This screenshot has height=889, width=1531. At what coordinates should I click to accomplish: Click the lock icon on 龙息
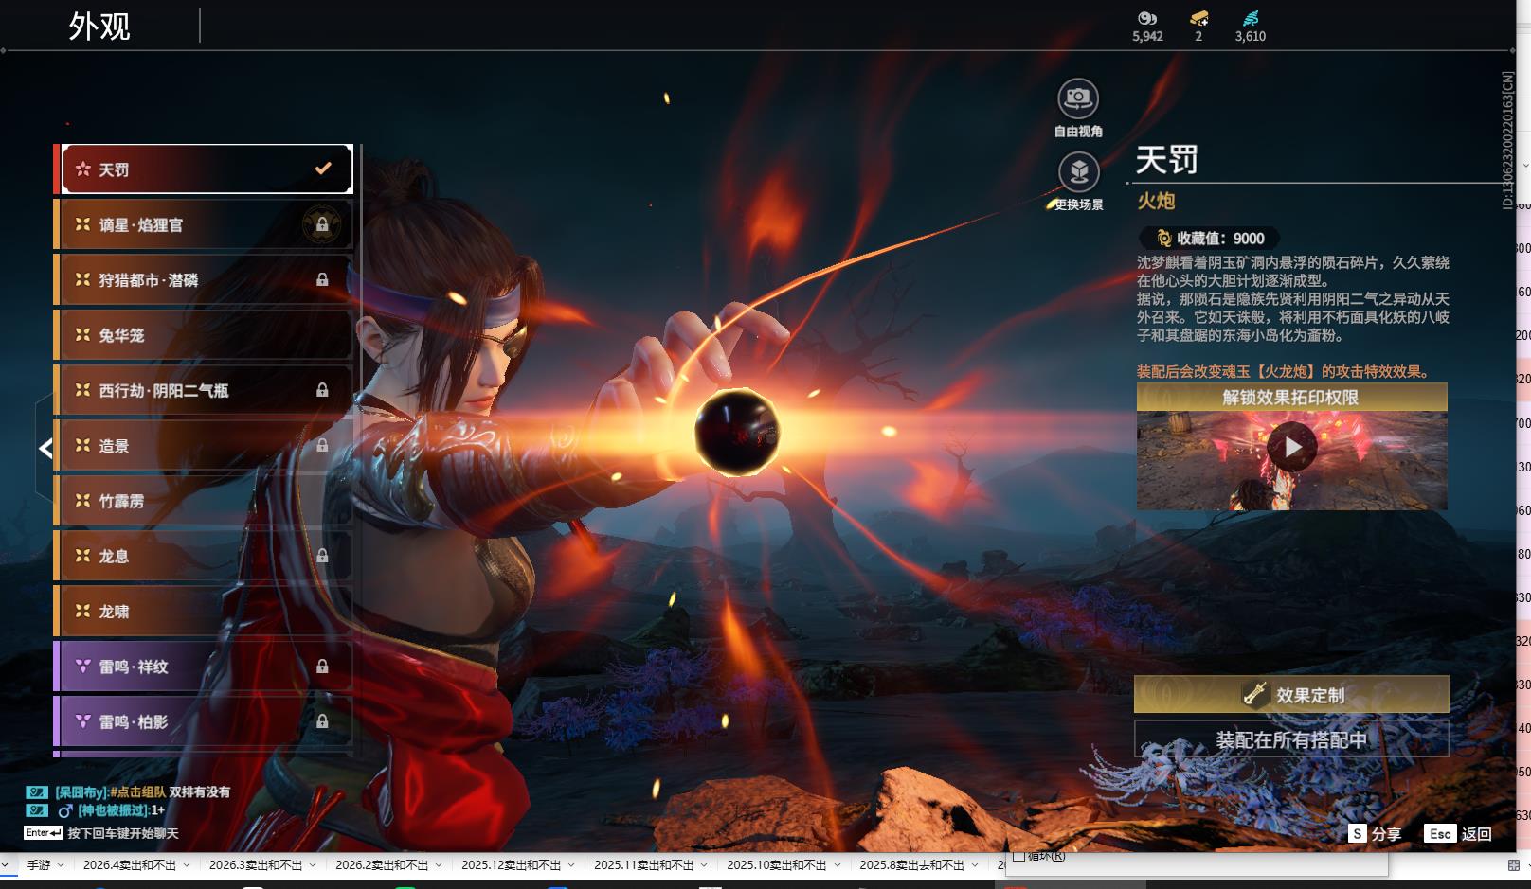(322, 556)
